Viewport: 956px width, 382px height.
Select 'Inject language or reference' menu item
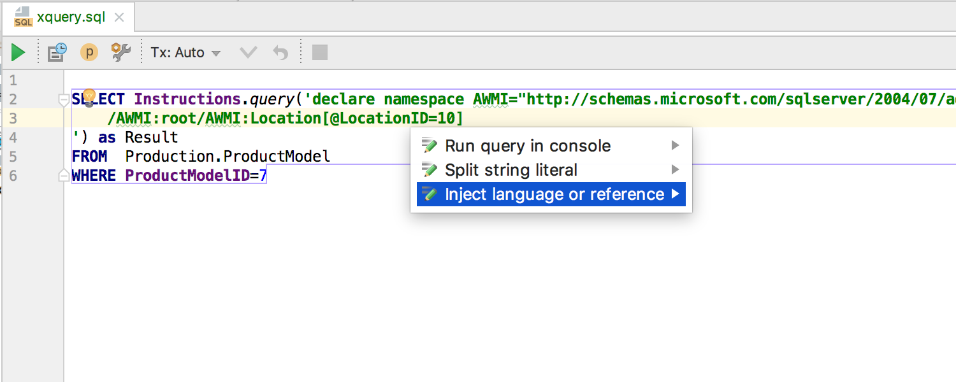[x=551, y=194]
